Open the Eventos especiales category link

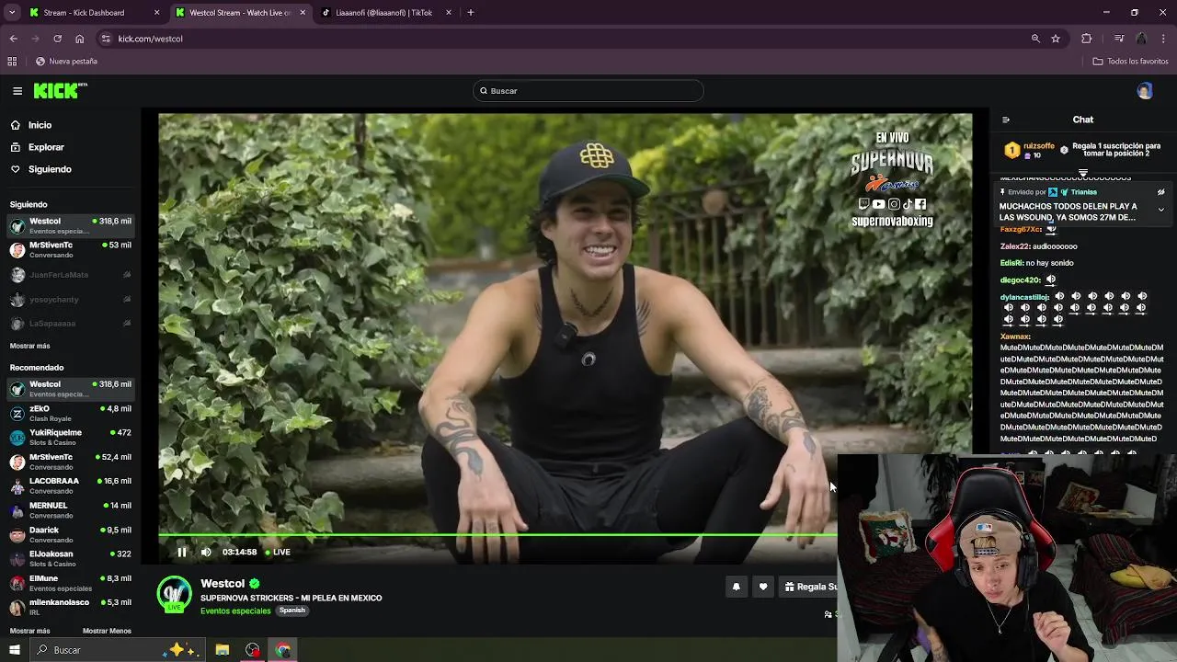[235, 611]
